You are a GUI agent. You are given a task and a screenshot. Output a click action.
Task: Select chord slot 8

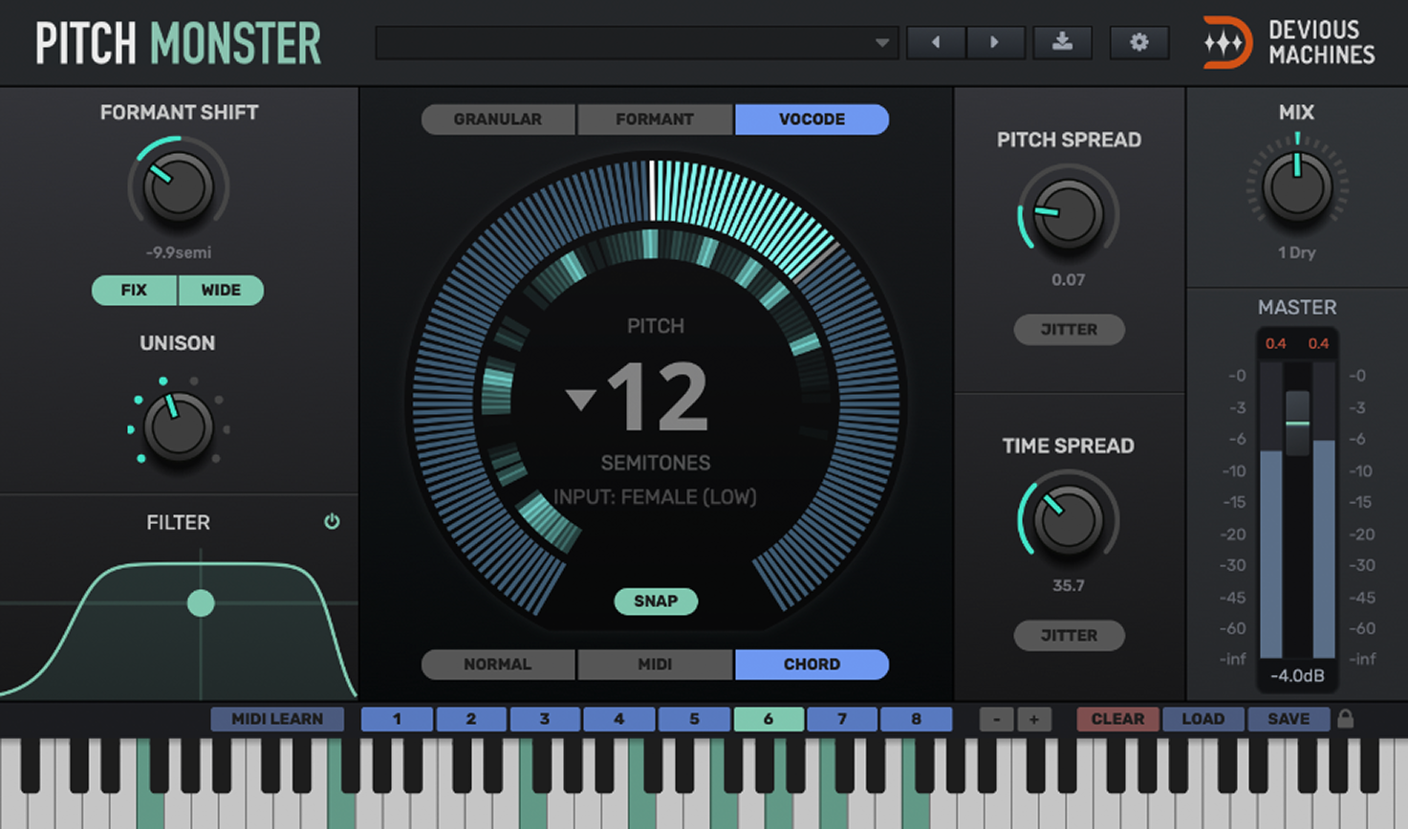click(916, 719)
